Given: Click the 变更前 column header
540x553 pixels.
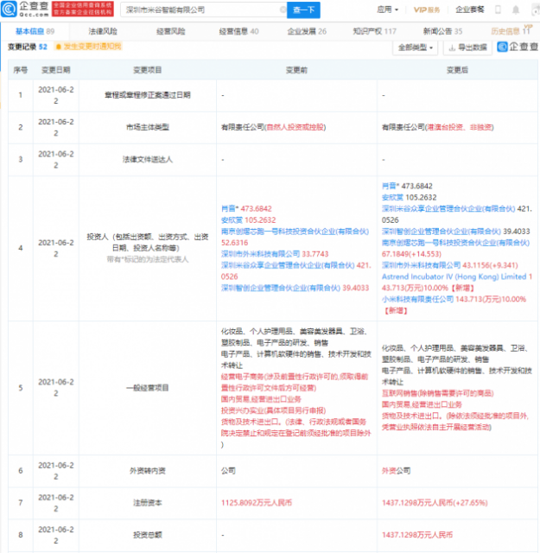Looking at the screenshot, I should 296,70.
